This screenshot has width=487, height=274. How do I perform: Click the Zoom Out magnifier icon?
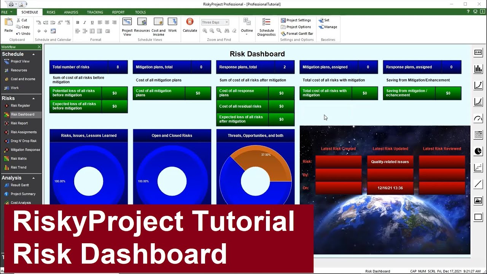[x=212, y=31]
